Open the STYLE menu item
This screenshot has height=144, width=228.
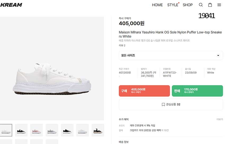pyautogui.click(x=173, y=5)
